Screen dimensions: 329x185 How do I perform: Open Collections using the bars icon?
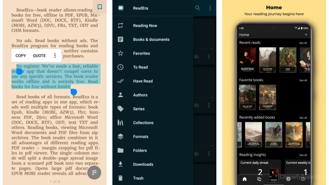tap(120, 122)
